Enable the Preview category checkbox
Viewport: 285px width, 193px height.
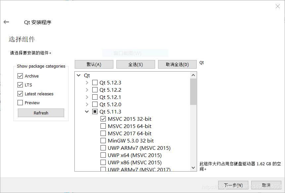click(20, 103)
